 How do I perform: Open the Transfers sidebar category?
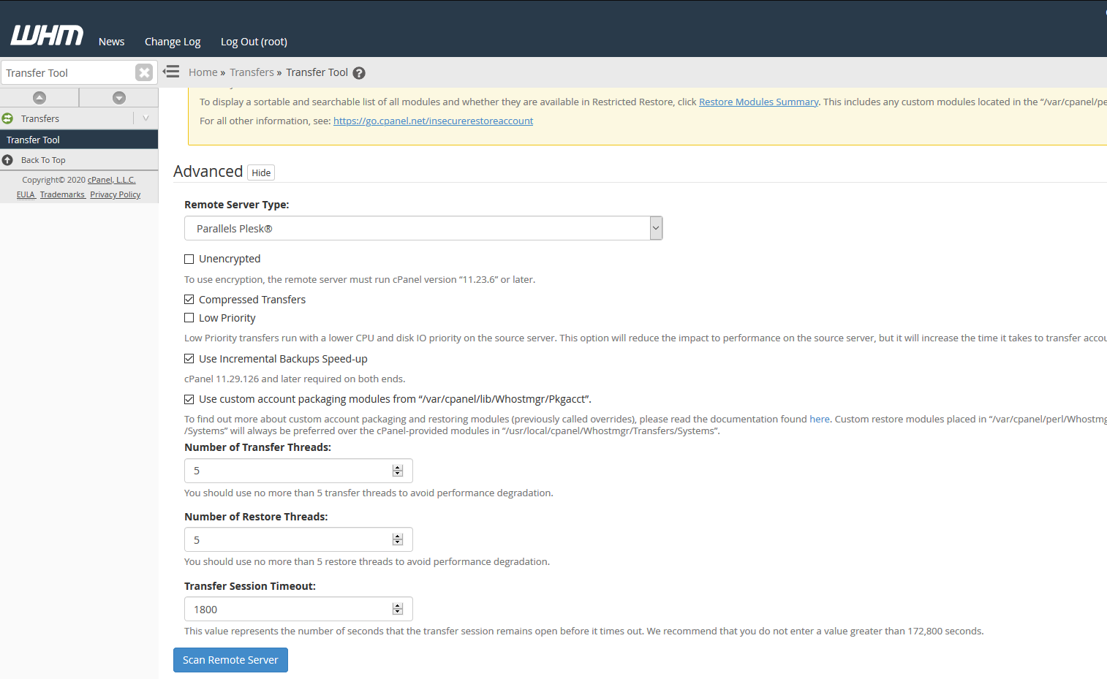[x=40, y=118]
